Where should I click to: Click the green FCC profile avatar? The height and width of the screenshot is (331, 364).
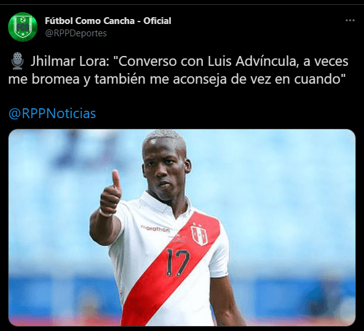pyautogui.click(x=23, y=27)
